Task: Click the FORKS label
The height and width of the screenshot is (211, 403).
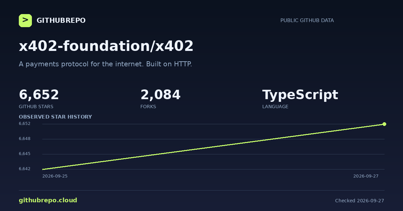Action: pyautogui.click(x=148, y=107)
